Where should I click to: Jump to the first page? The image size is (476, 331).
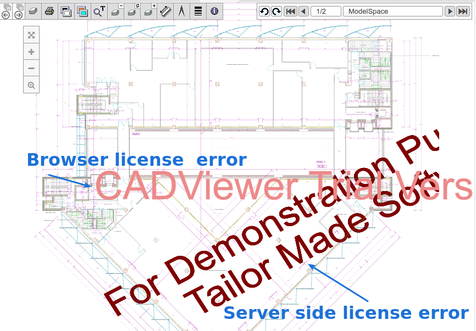click(x=290, y=12)
